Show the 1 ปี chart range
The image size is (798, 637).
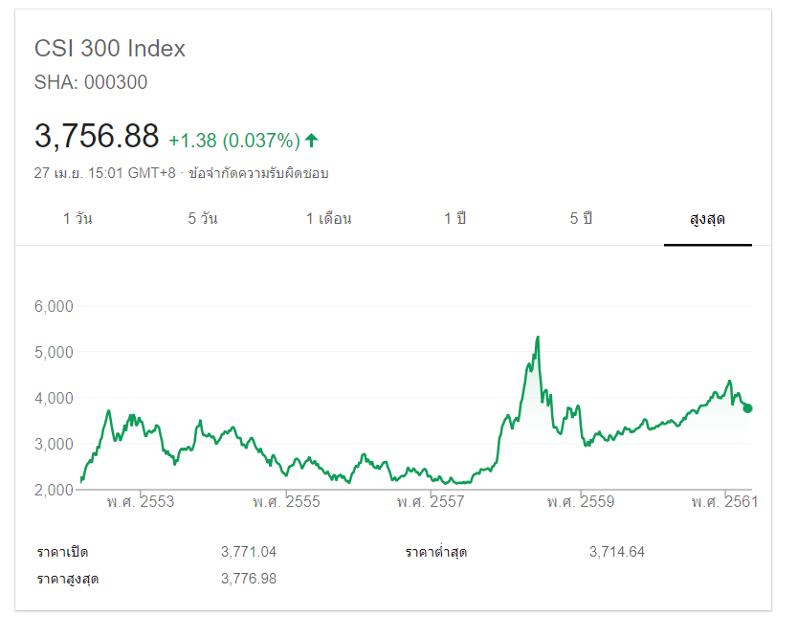pos(454,219)
